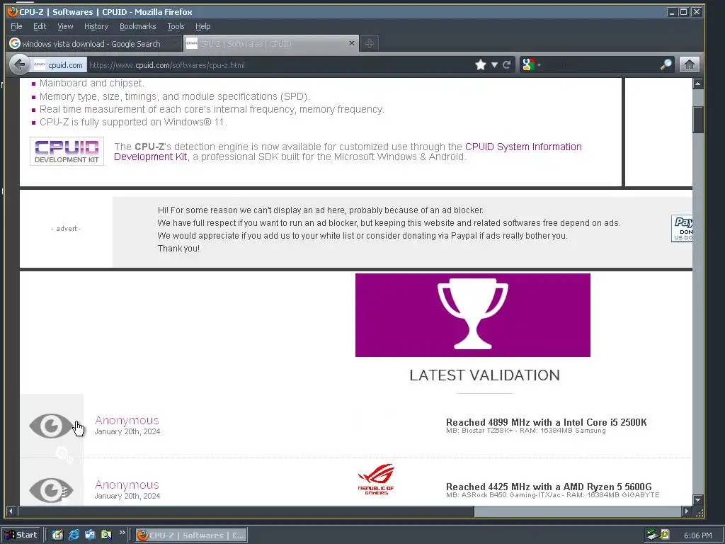The height and width of the screenshot is (544, 725).
Task: Open a new tab with plus button
Action: coord(369,43)
